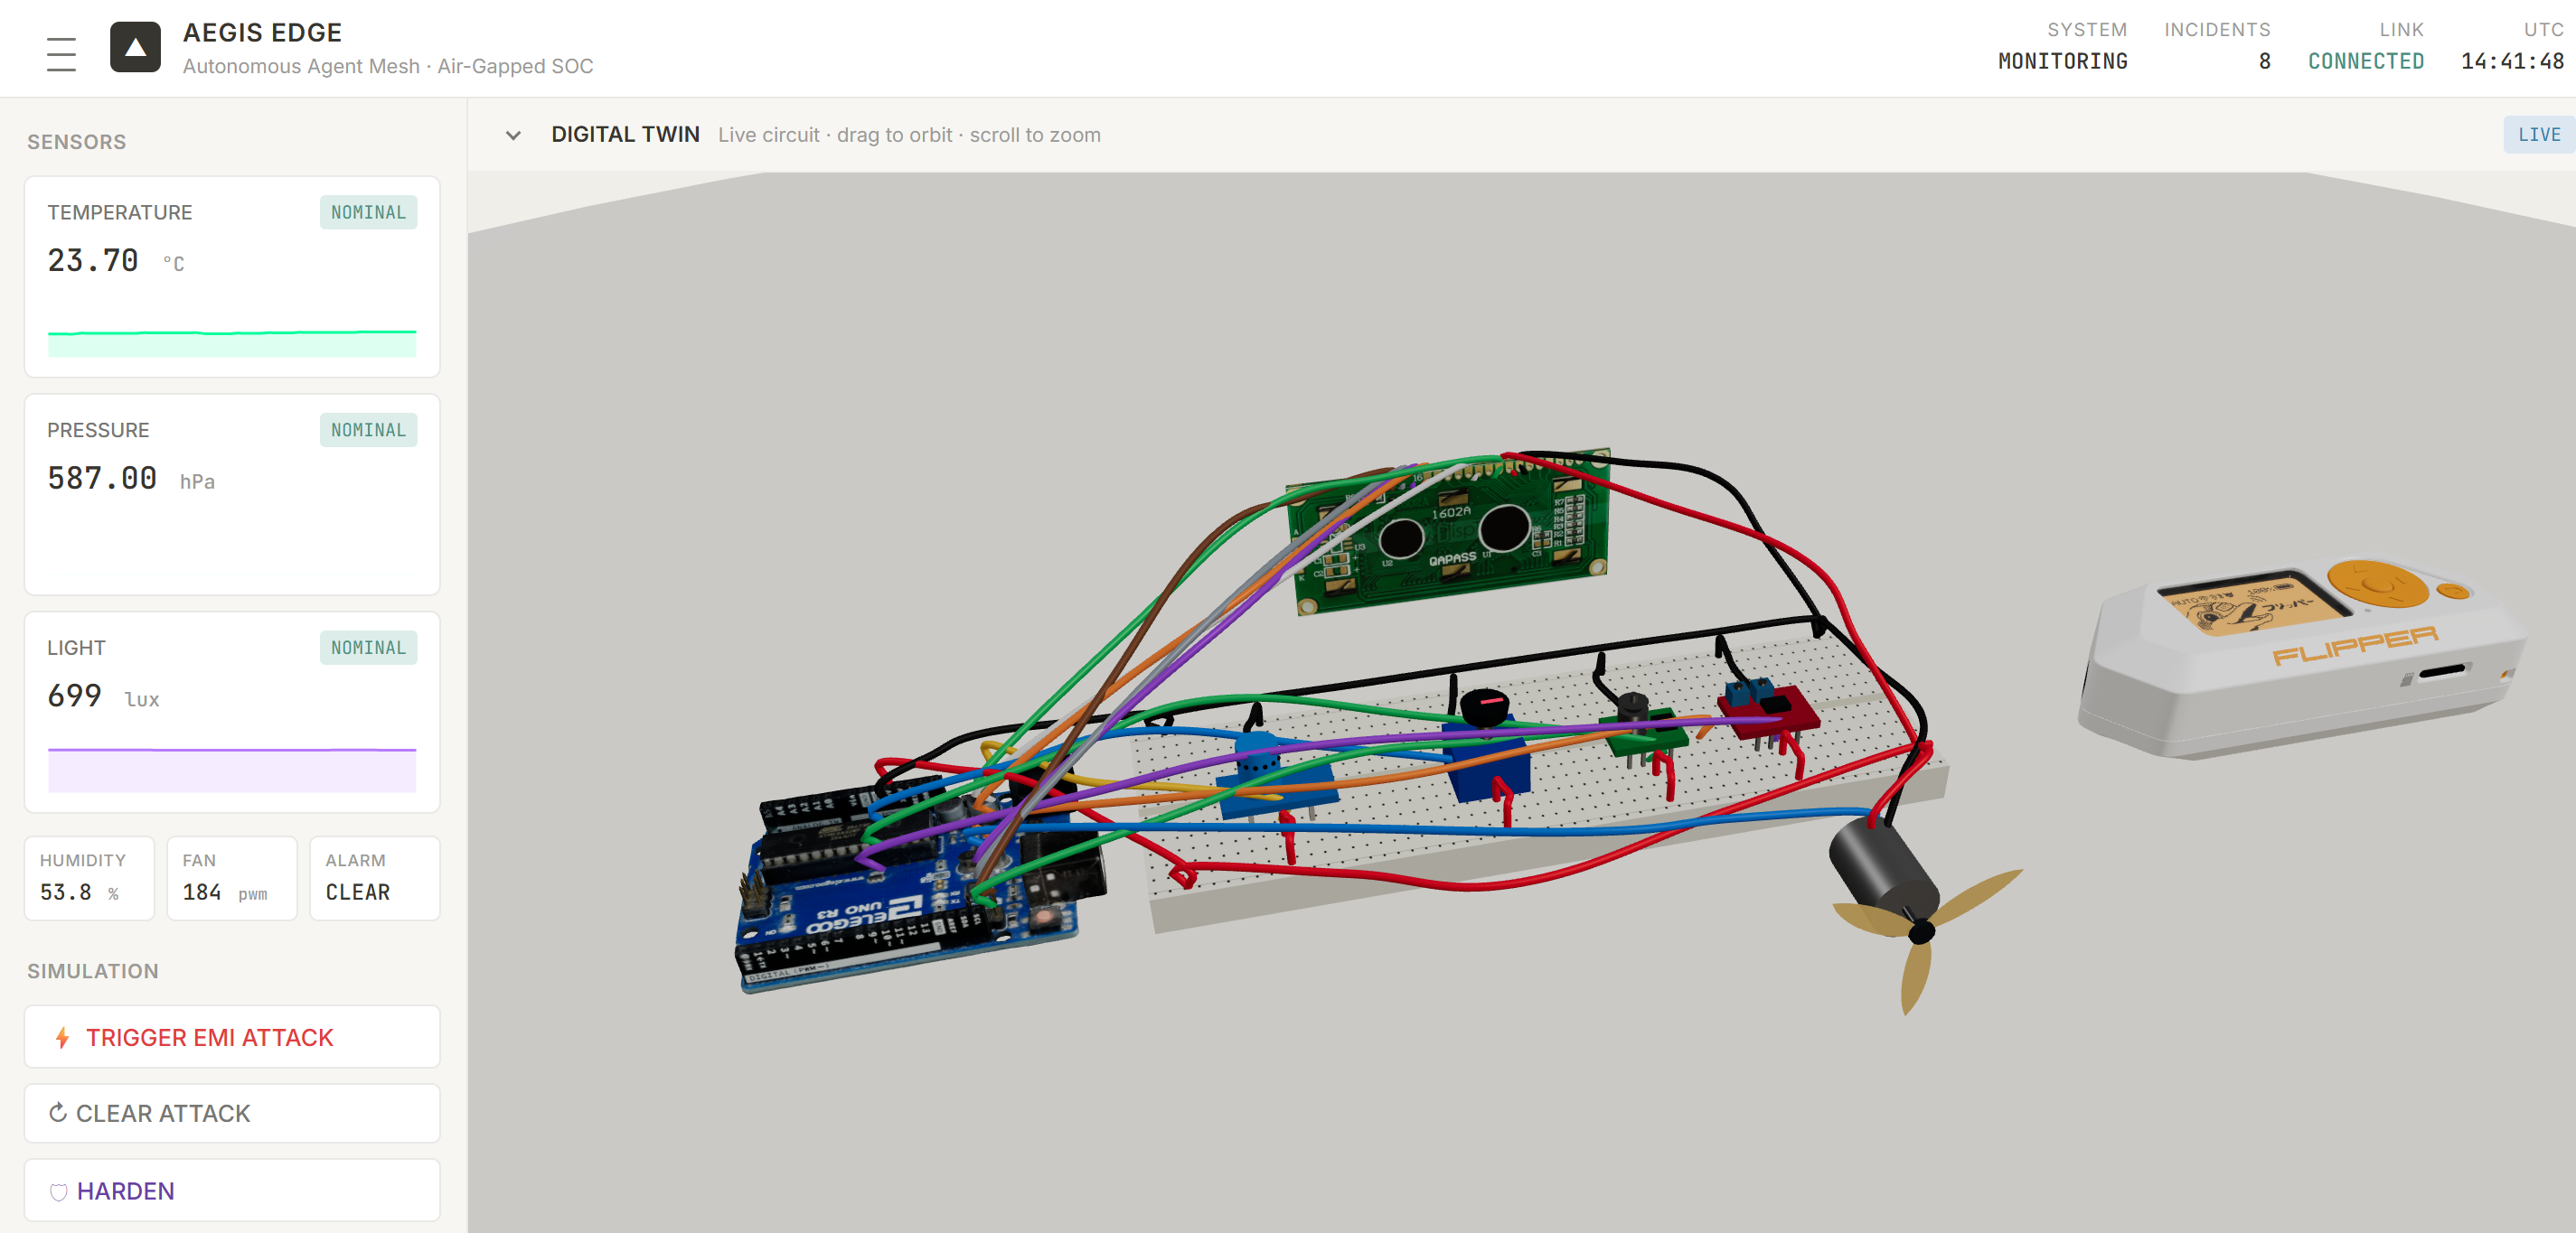Click the Aegis Edge triangle logo
The height and width of the screenshot is (1233, 2576).
click(x=135, y=48)
